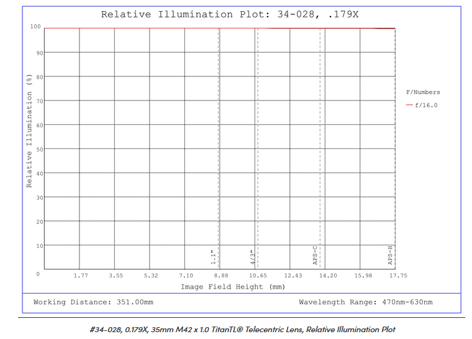472x339 pixels.
Task: Click the 1.77 x-axis tick value
Action: (x=80, y=276)
